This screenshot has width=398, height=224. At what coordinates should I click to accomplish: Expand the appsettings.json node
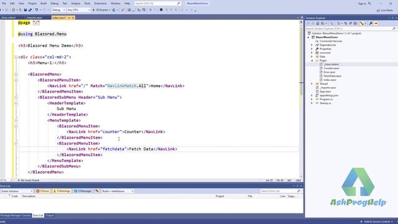coord(312,95)
